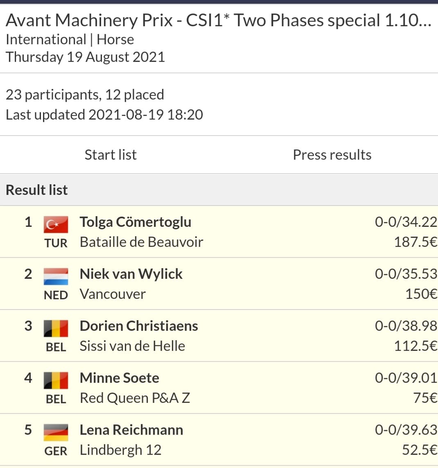Open horse Red Queen P&A Z
438x468 pixels.
[x=135, y=398]
